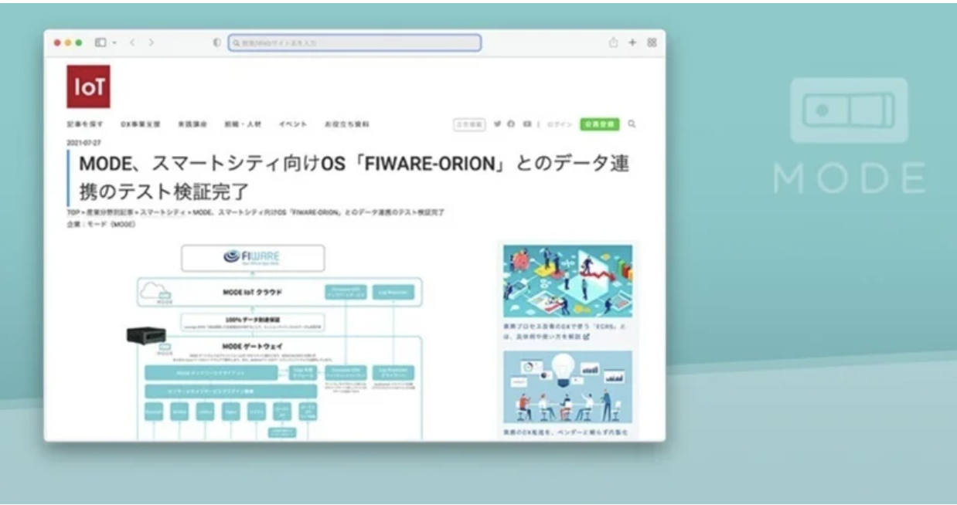The width and height of the screenshot is (957, 505).
Task: Click the Twitter icon in site header
Action: point(498,124)
